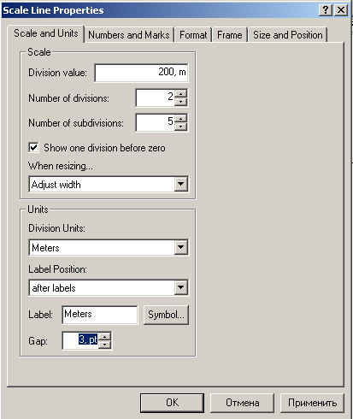
Task: Toggle Show one division before zero
Action: tap(33, 148)
